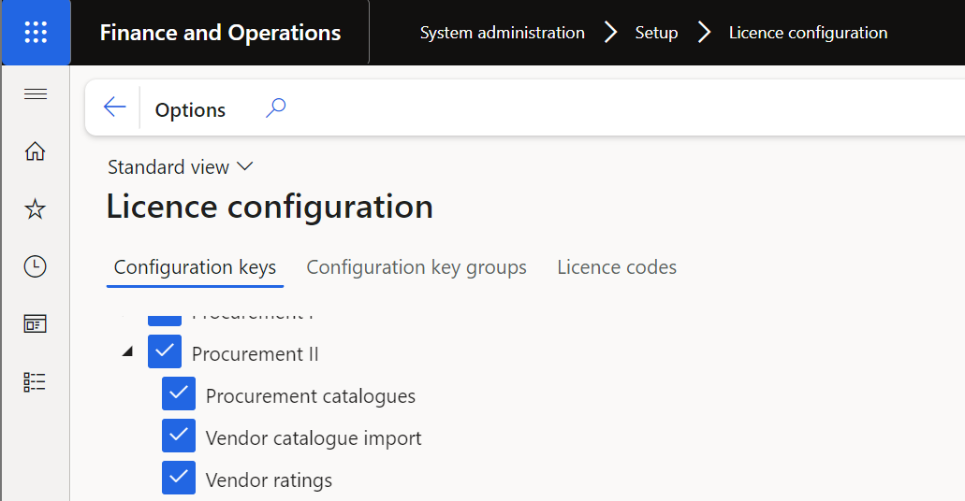Switch to the Licence codes tab
This screenshot has width=965, height=501.
point(617,267)
